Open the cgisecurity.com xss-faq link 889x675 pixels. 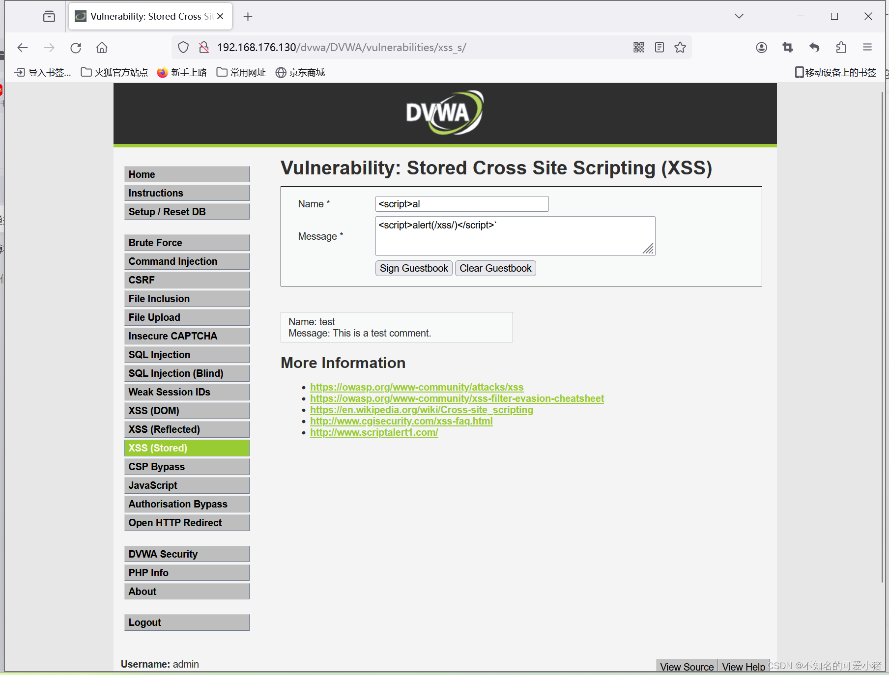[401, 421]
